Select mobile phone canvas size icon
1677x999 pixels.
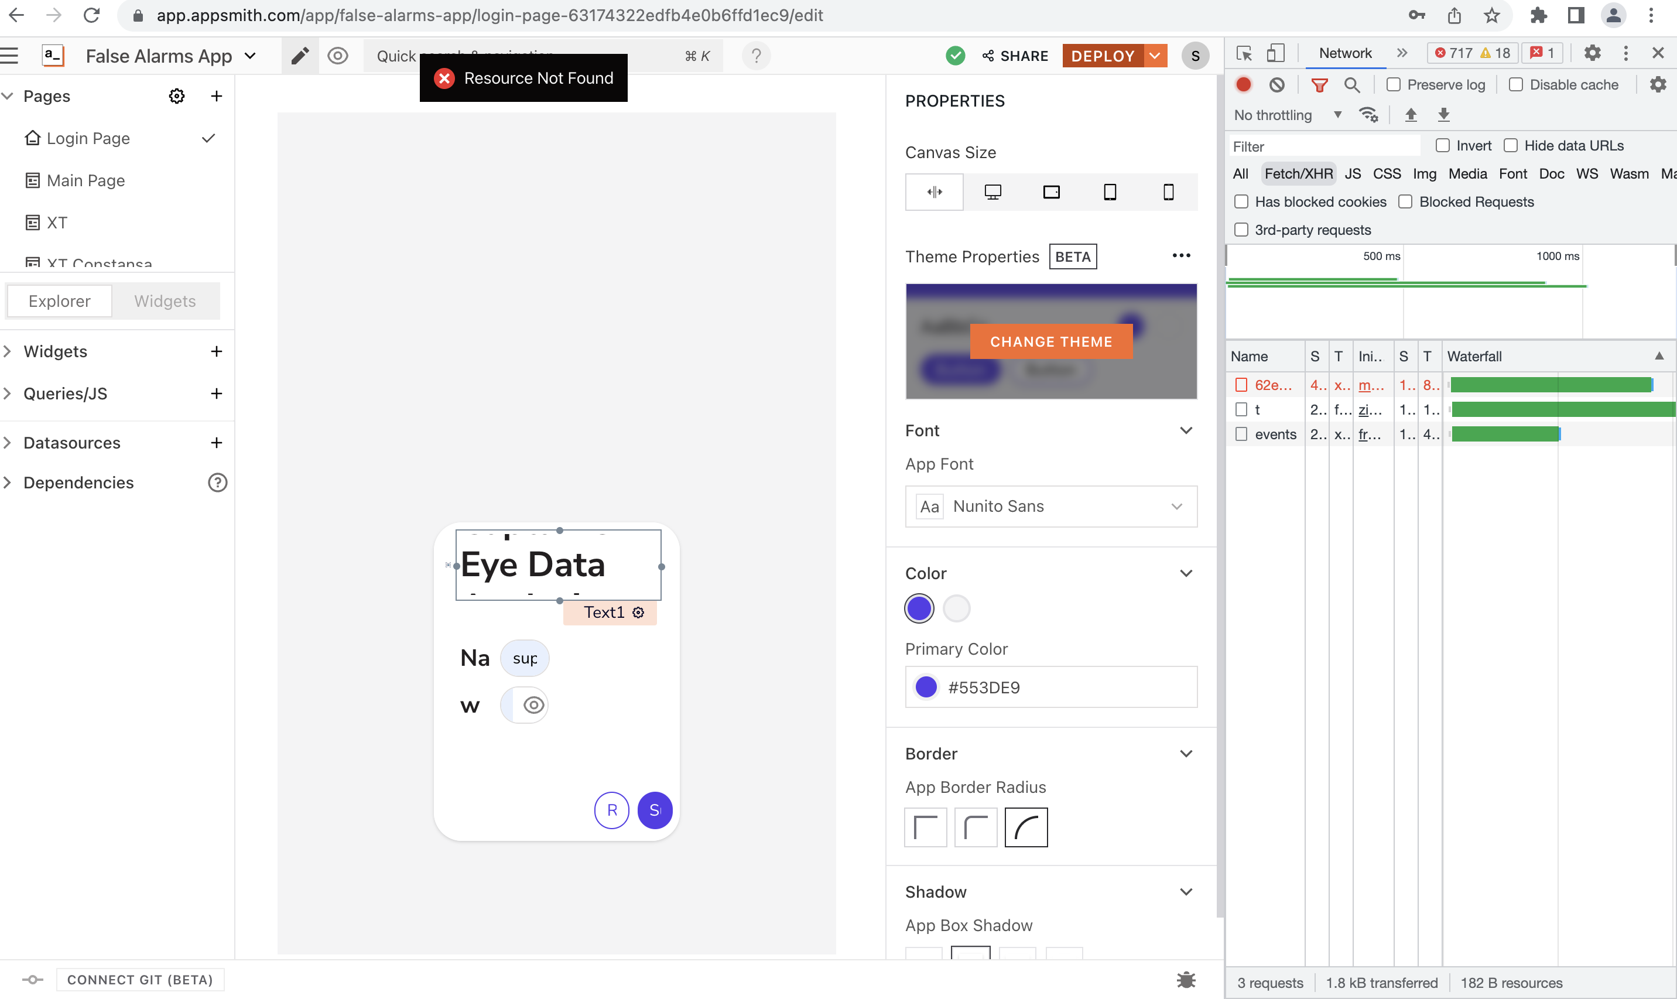click(1168, 192)
